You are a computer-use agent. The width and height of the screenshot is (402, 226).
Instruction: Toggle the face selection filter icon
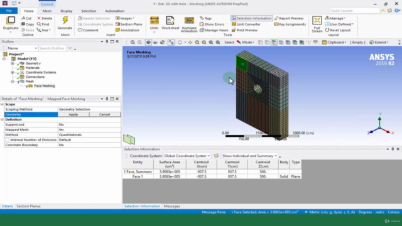tap(274, 42)
